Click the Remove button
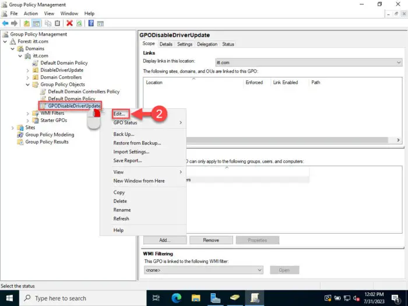This screenshot has width=408, height=306. pyautogui.click(x=211, y=240)
